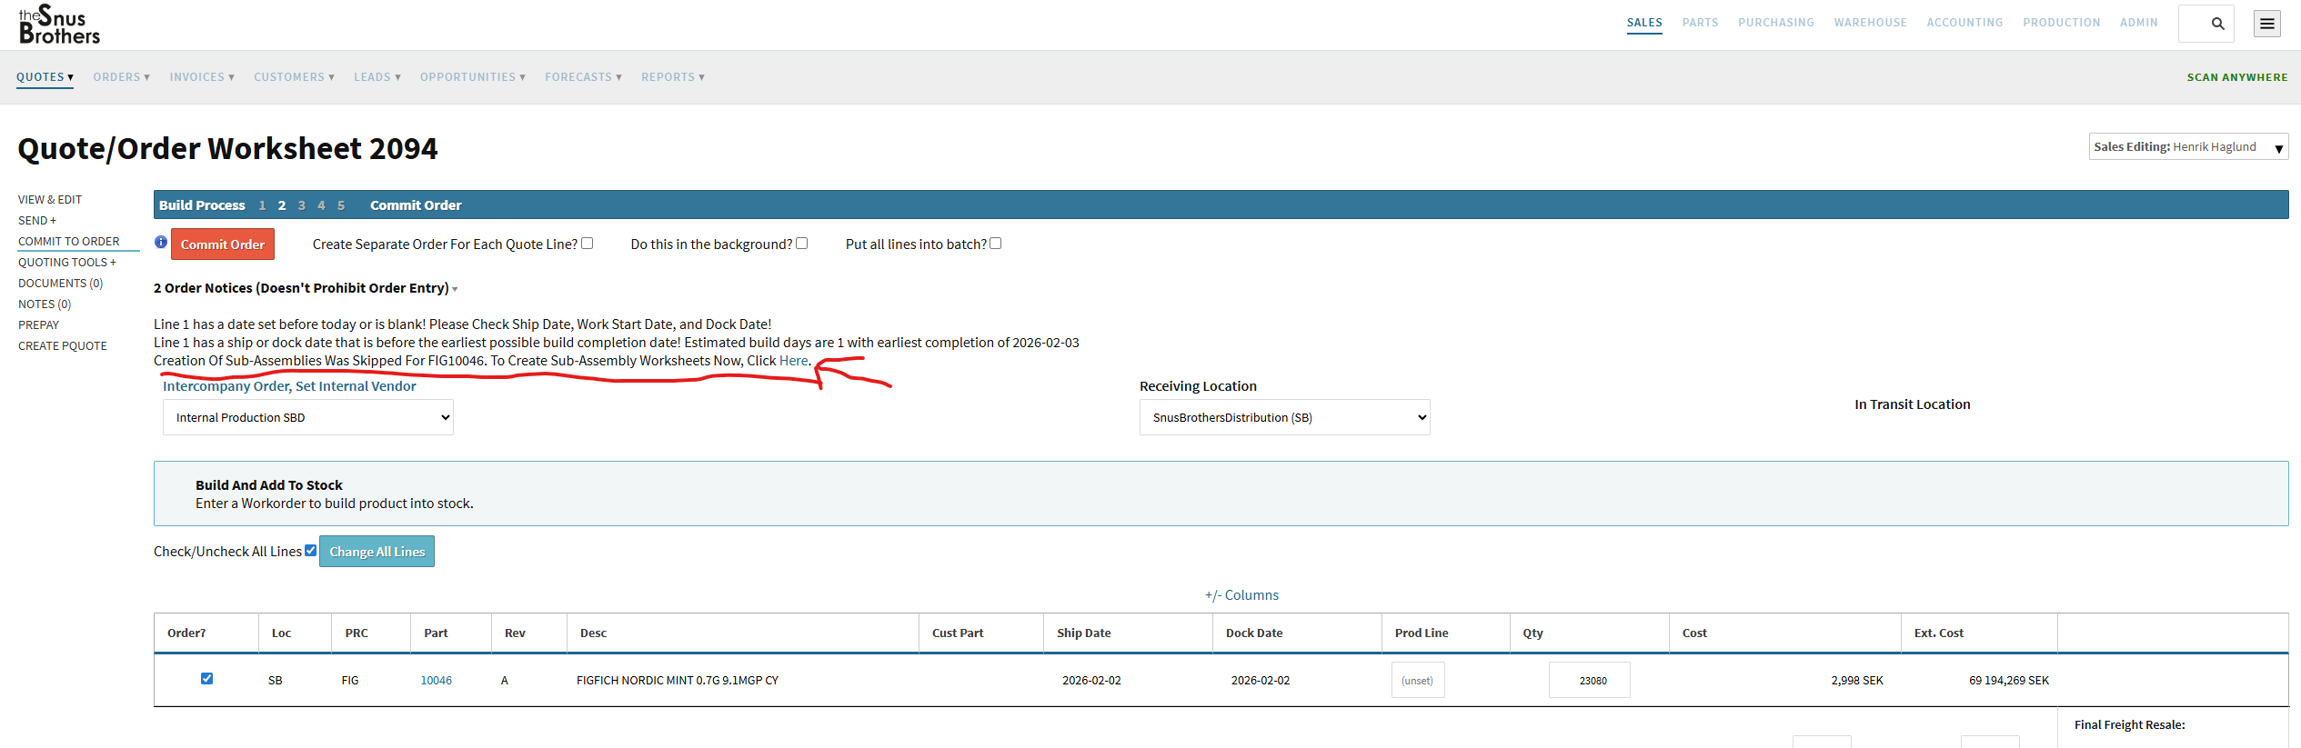Viewport: 2301px width, 748px height.
Task: Deselect the order checkbox for line FIG 10046
Action: point(206,679)
